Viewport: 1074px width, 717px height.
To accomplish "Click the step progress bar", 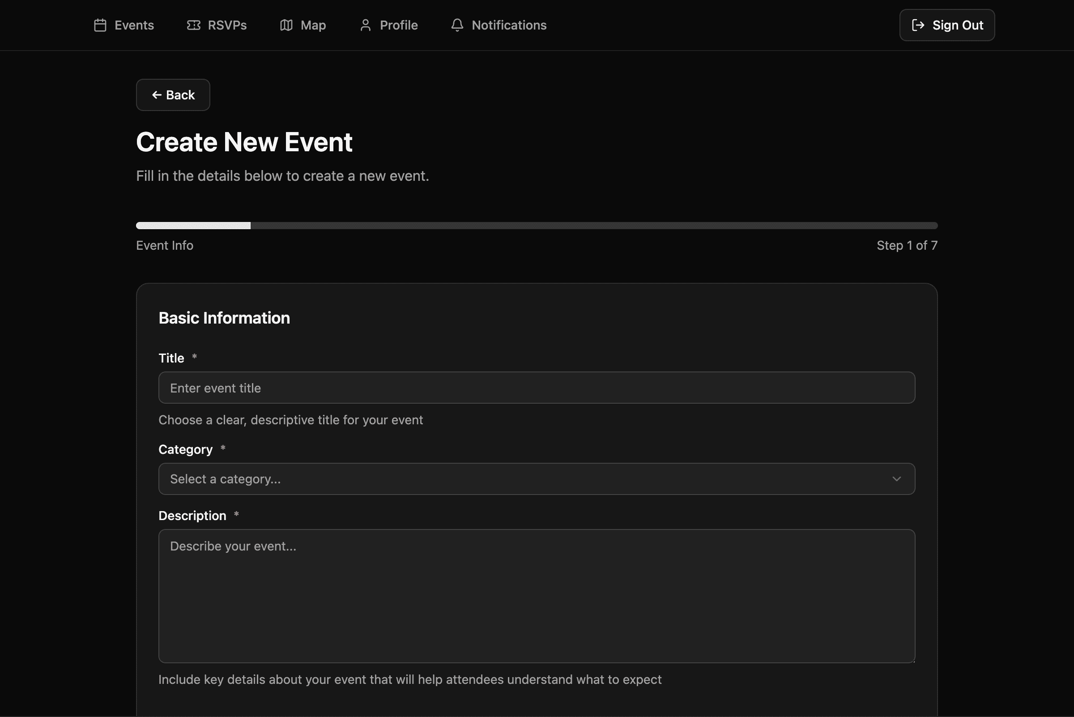I will coord(536,225).
